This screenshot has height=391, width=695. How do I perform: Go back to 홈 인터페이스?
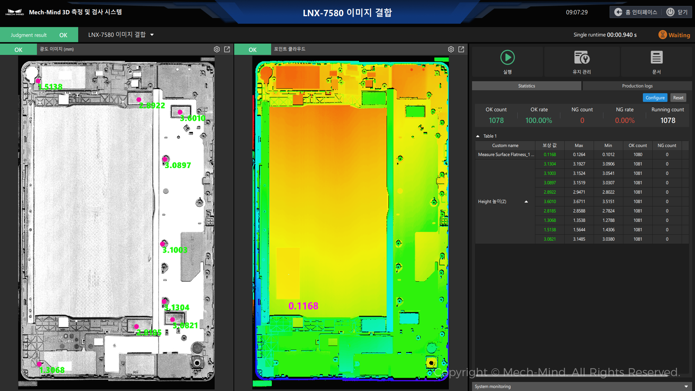[636, 12]
